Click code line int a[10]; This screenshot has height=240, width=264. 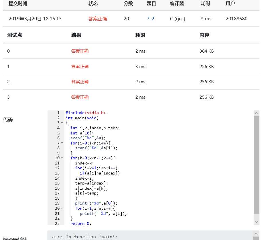click(82, 133)
